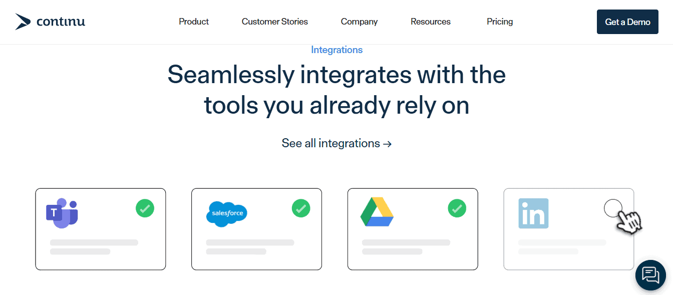Click the LinkedIn logo icon
The height and width of the screenshot is (295, 673).
click(533, 213)
